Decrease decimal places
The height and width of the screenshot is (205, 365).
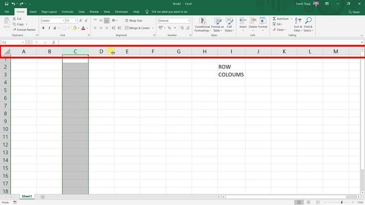tap(188, 28)
